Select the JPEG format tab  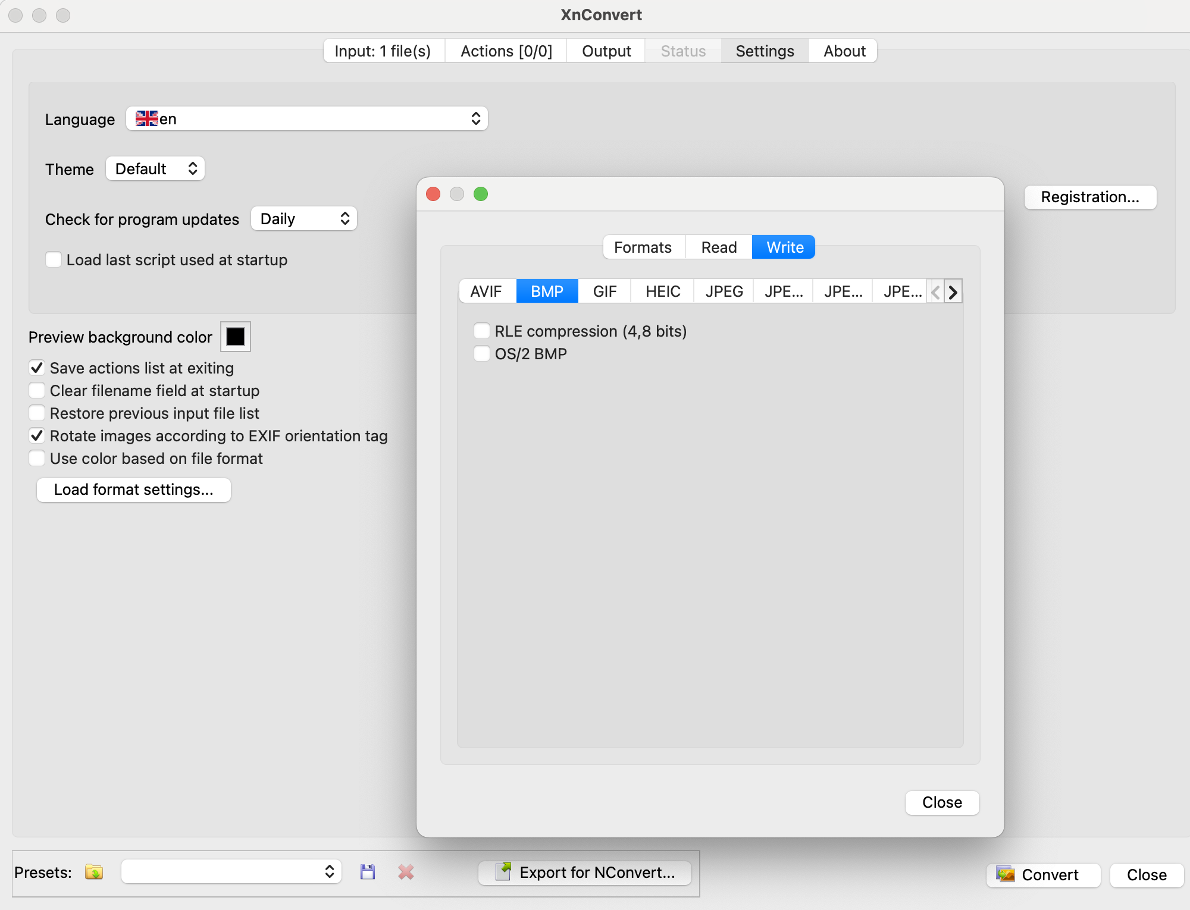coord(724,291)
